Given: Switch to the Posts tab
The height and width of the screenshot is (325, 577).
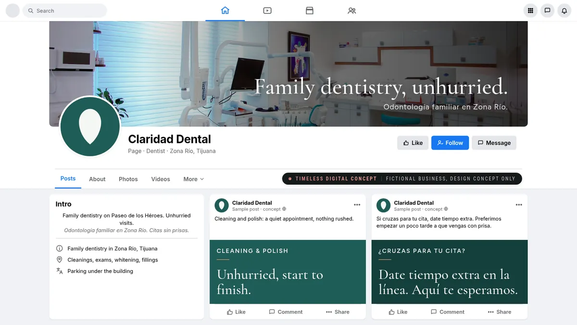Looking at the screenshot, I should tap(68, 178).
